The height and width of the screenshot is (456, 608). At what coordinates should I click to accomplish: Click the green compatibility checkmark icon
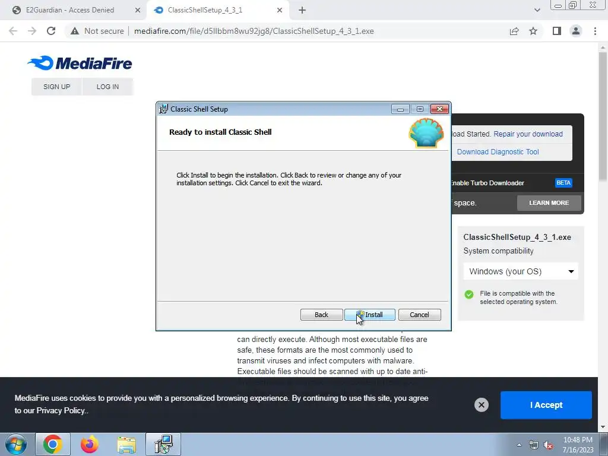(469, 294)
